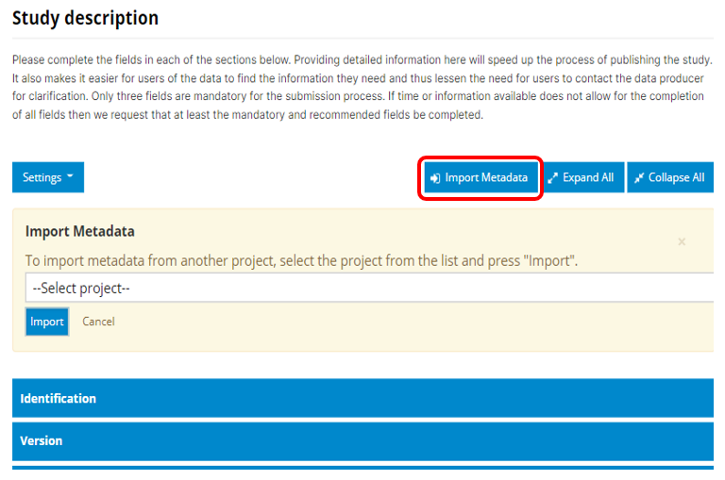This screenshot has height=480, width=725.
Task: Open the Settings dropdown menu
Action: tap(48, 177)
